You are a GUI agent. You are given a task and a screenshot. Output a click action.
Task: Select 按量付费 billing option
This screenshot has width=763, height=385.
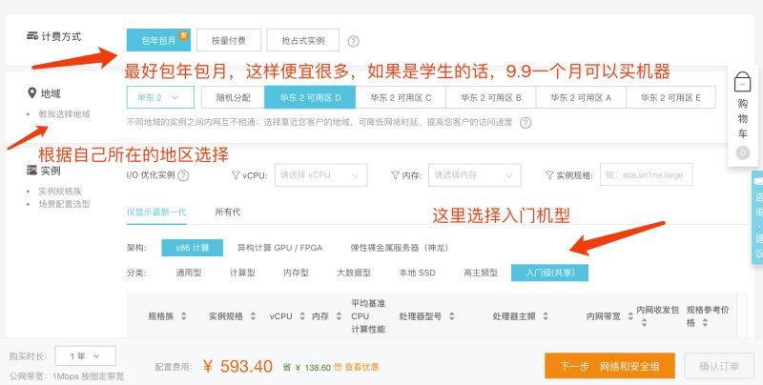click(x=229, y=40)
